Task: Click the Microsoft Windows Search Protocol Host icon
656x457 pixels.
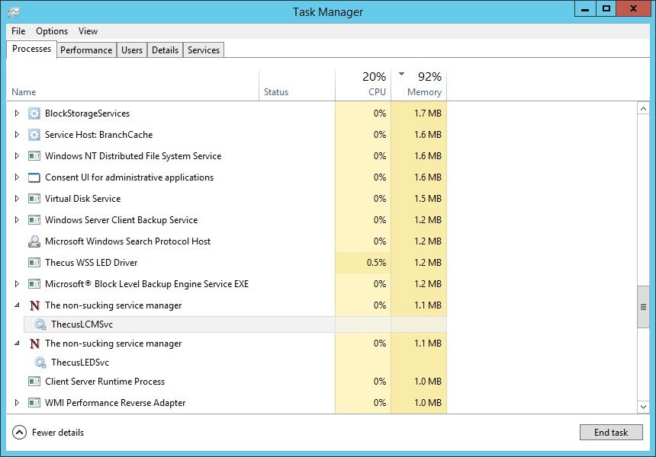Action: point(34,241)
